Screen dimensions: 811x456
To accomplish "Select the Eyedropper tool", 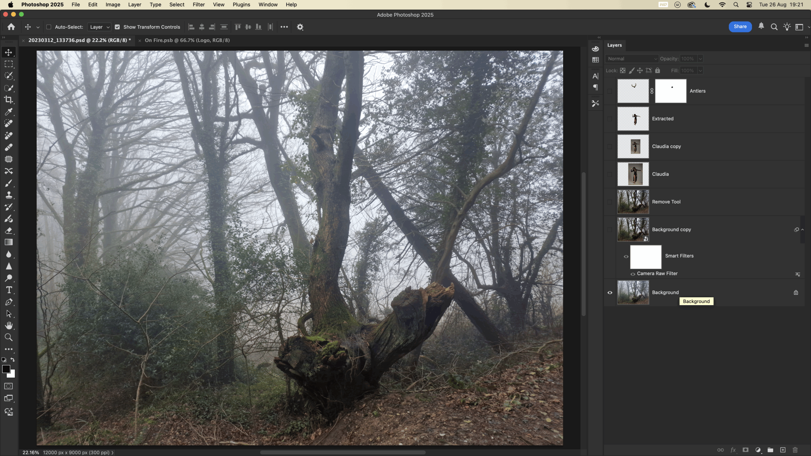I will click(9, 112).
